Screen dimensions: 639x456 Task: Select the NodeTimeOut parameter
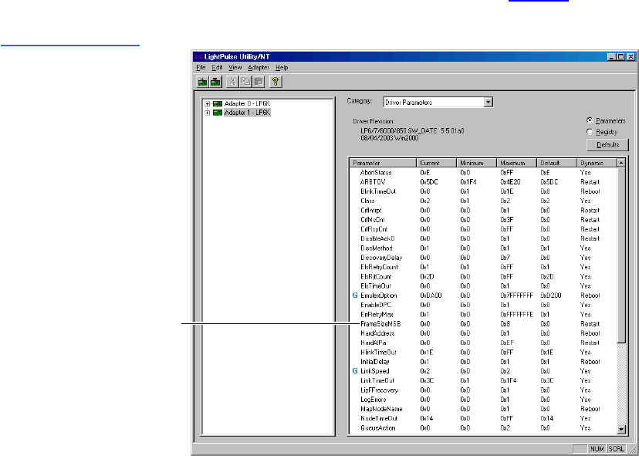(x=379, y=418)
